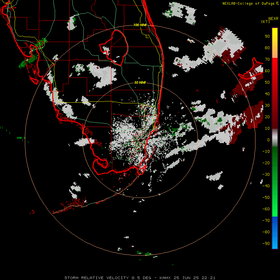Click the NEXR label above the scale
Viewport: 280px width, 280px height.
273,19
